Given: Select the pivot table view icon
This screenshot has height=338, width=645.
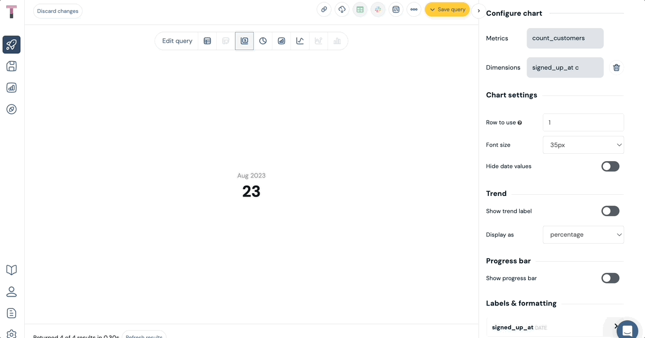Looking at the screenshot, I should [226, 41].
